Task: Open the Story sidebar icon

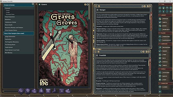Action: [x=160, y=80]
